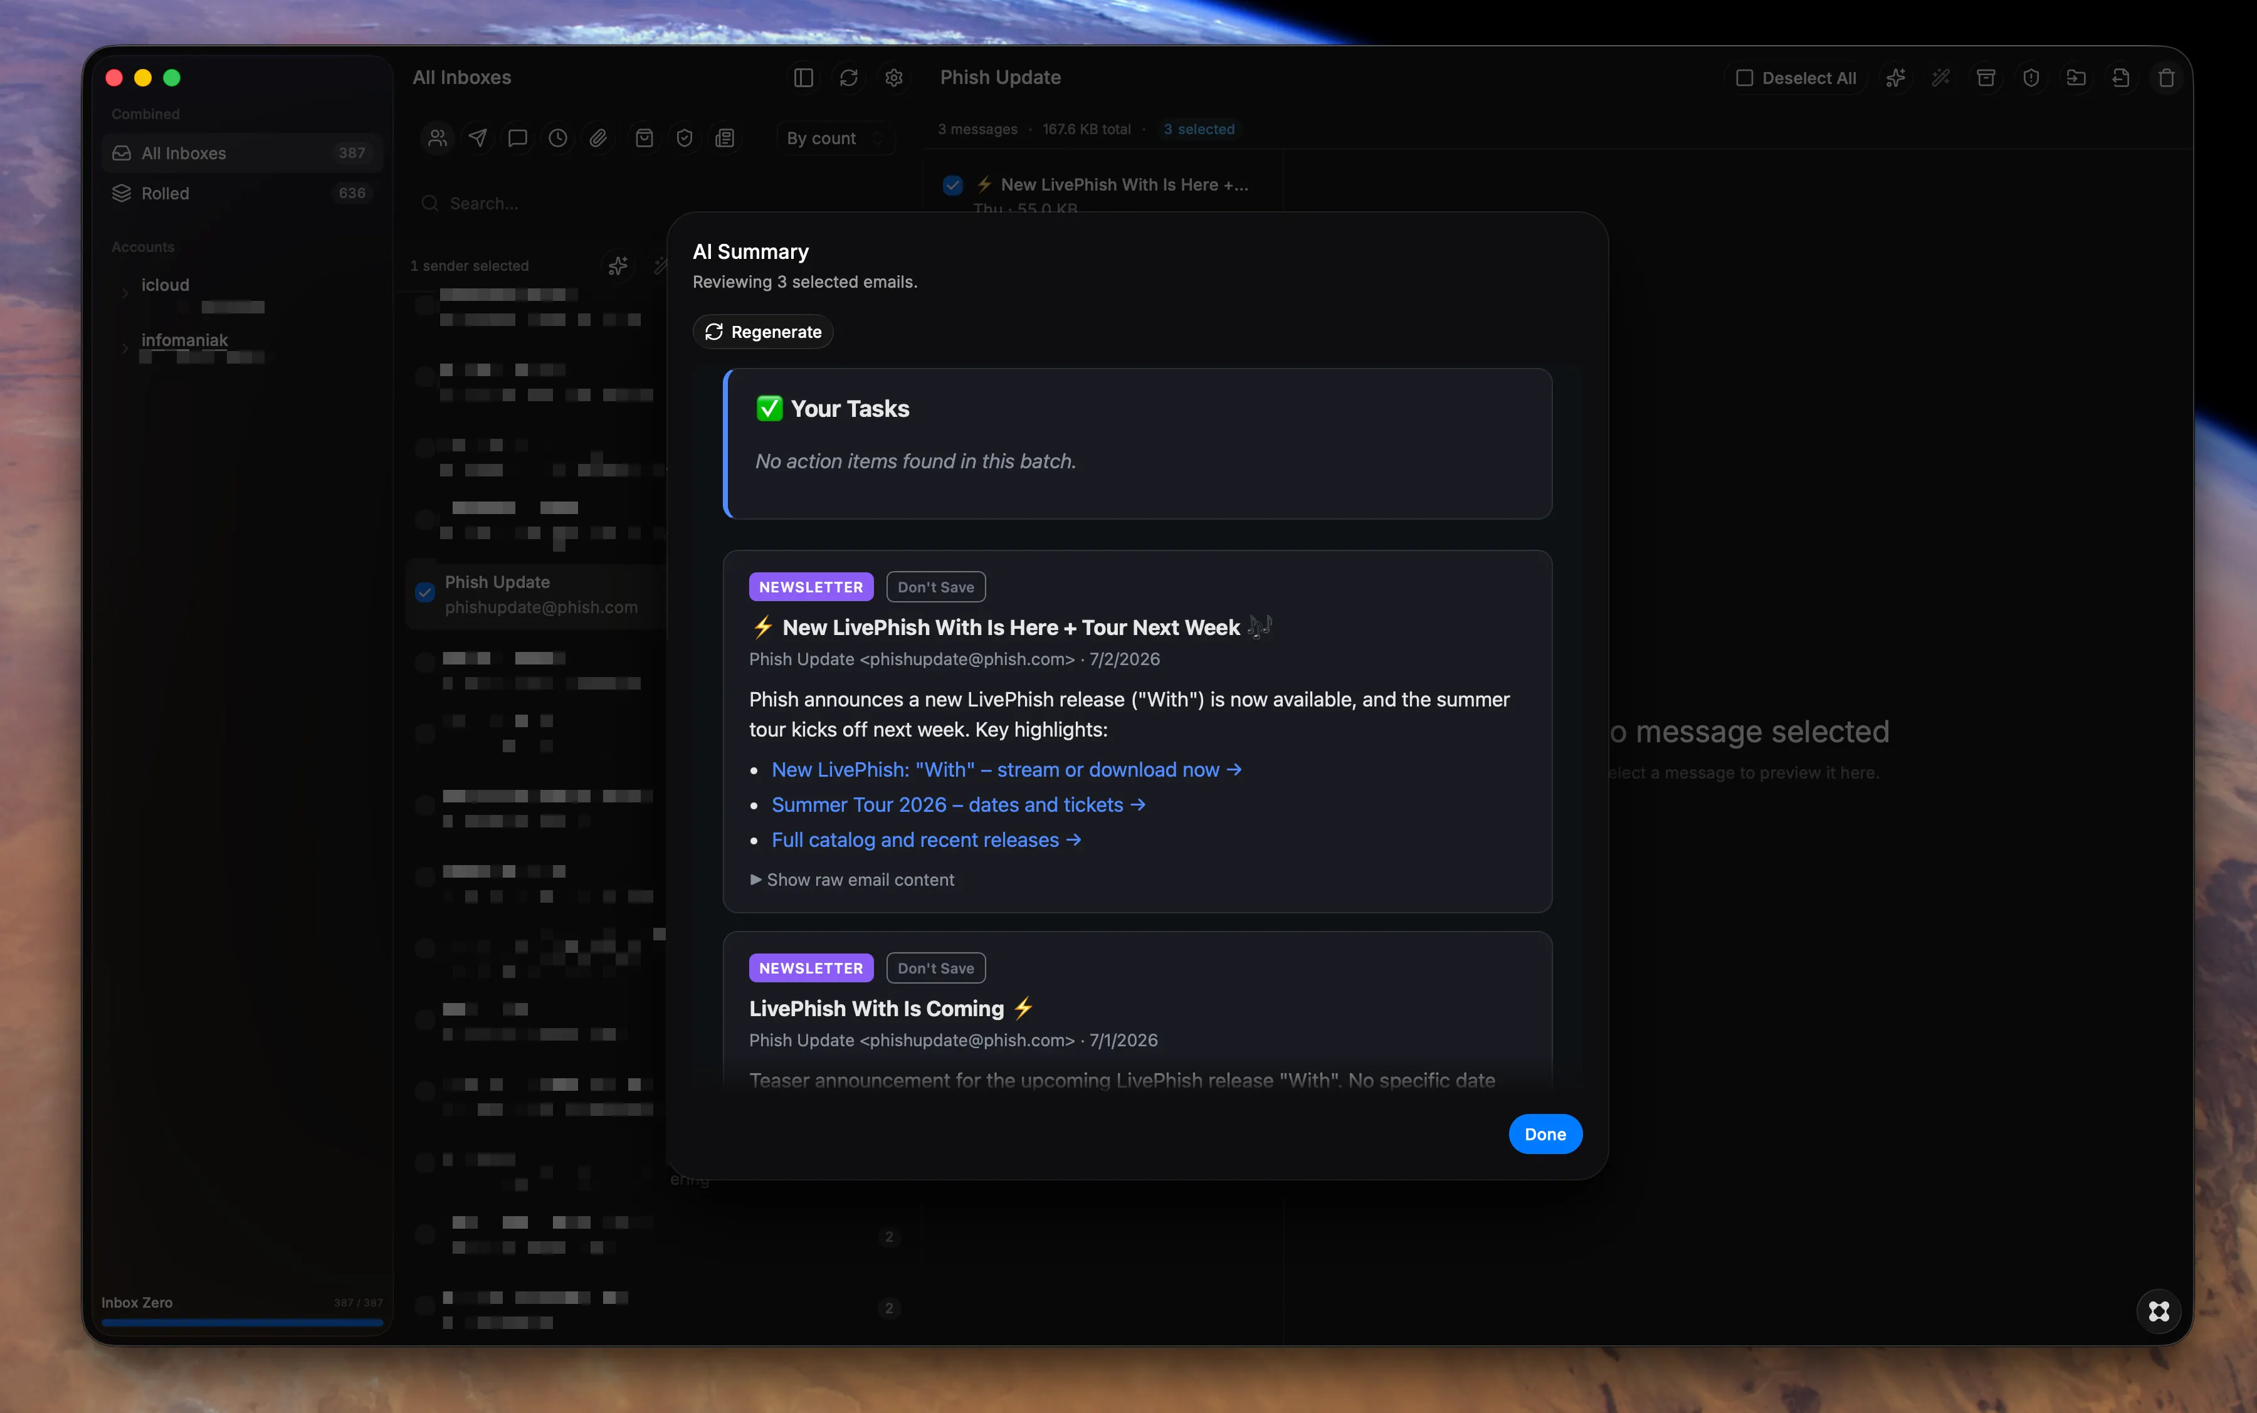Viewport: 2257px width, 1413px height.
Task: Uncheck the Phish Update sender checkbox
Action: [425, 592]
